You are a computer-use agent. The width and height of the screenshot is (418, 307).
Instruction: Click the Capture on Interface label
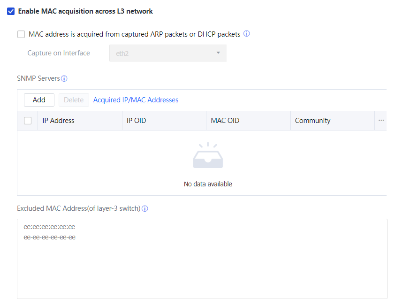tap(59, 53)
